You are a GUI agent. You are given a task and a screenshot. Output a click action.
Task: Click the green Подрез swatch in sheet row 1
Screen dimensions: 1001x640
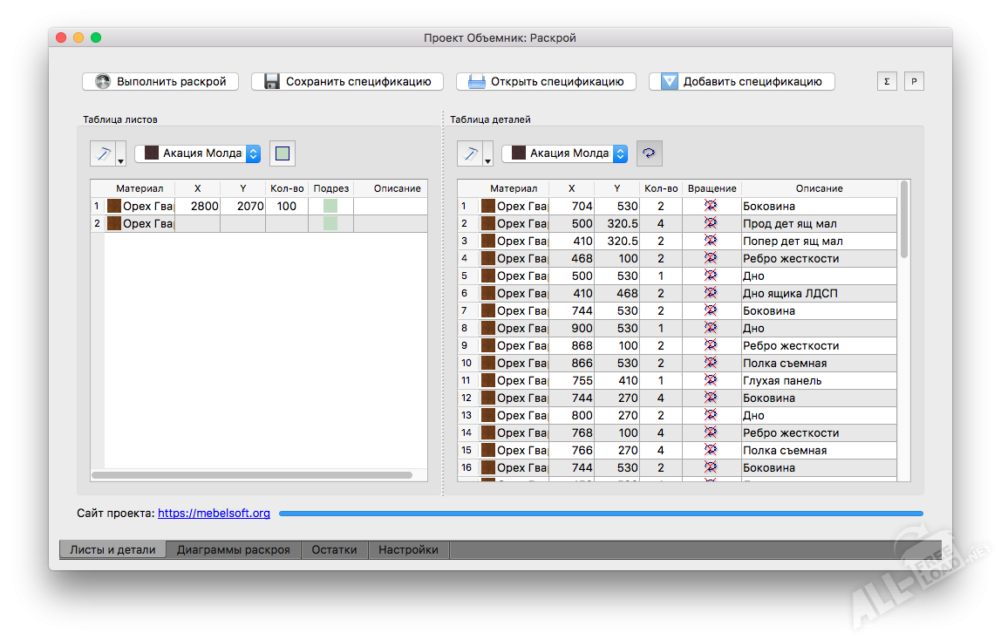tap(330, 207)
